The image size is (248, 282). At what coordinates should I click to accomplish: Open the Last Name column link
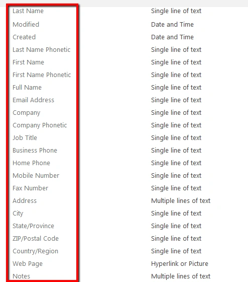[28, 11]
